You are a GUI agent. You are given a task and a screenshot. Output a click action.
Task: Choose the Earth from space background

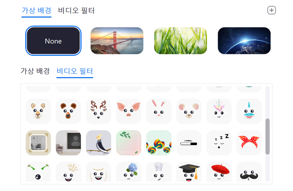click(x=244, y=40)
